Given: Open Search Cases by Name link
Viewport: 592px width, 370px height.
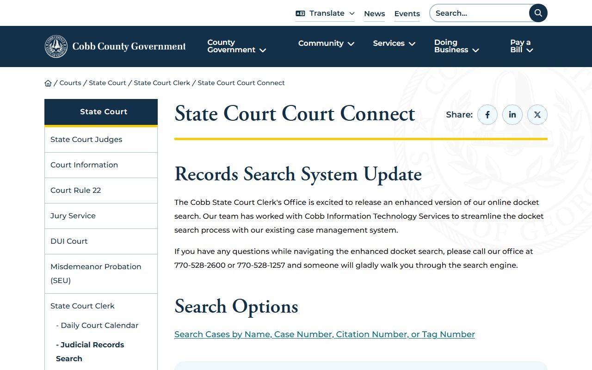Looking at the screenshot, I should 325,334.
